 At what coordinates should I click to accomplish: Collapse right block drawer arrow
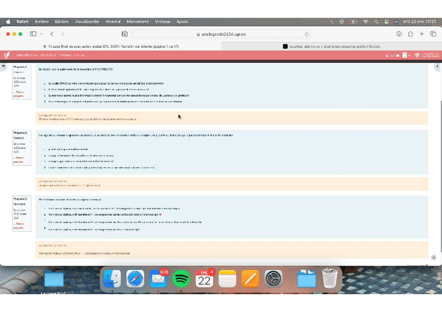click(437, 67)
